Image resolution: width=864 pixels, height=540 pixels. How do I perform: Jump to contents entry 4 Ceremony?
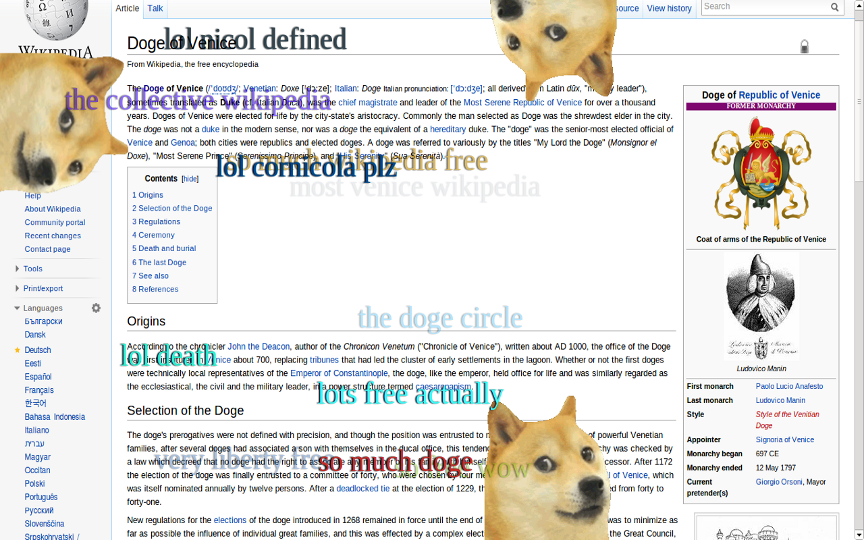153,235
